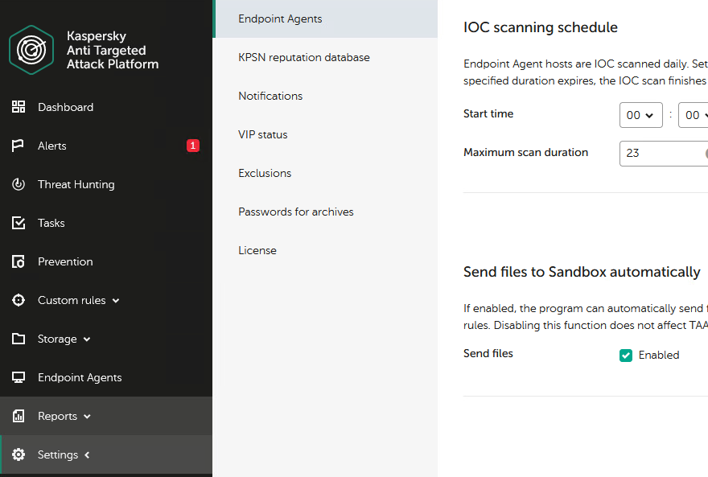Disable the Send files Enabled checkbox
Image resolution: width=708 pixels, height=477 pixels.
click(x=626, y=356)
